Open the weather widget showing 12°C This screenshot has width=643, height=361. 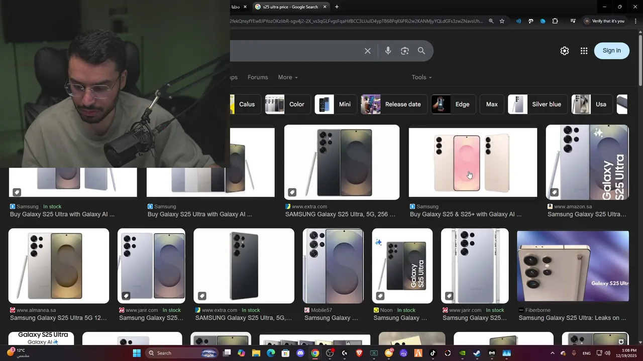coord(18,353)
